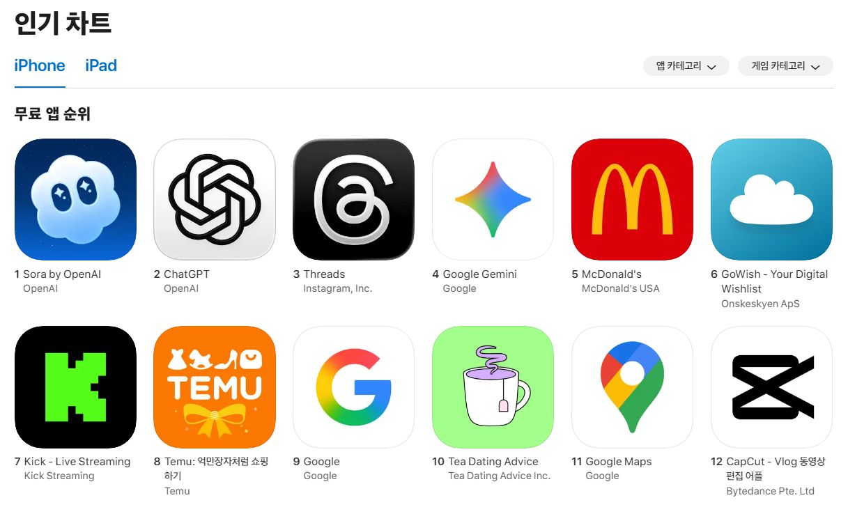Open the Google Gemini star icon

pyautogui.click(x=493, y=199)
